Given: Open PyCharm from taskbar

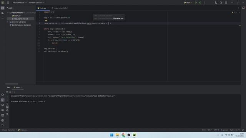Looking at the screenshot, I should tap(134, 135).
